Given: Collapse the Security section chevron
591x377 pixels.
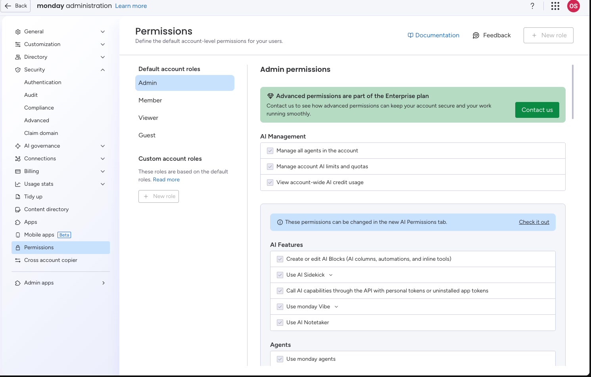Looking at the screenshot, I should coord(103,70).
